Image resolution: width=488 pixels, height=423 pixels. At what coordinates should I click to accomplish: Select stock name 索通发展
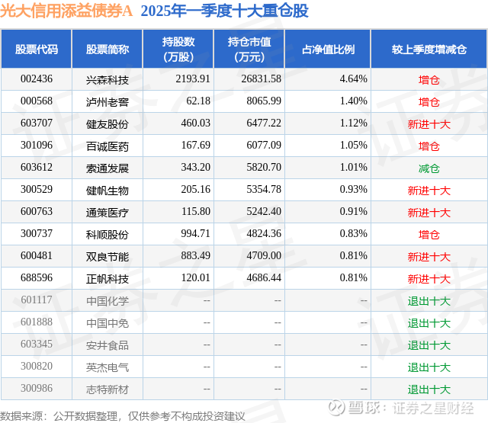108,168
